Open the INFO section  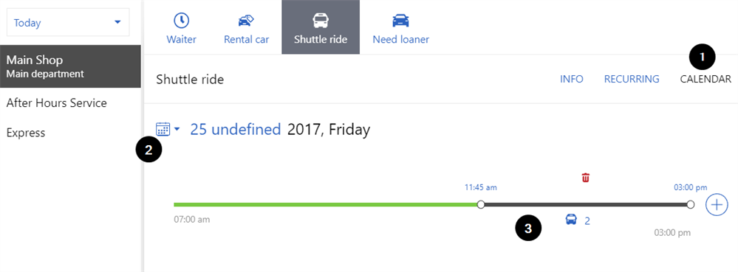(571, 80)
